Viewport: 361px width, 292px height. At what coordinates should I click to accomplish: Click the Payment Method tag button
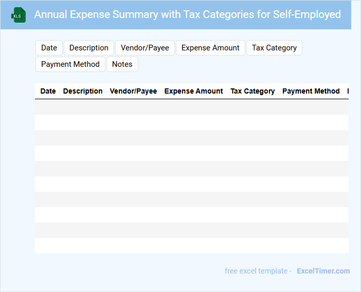(70, 64)
